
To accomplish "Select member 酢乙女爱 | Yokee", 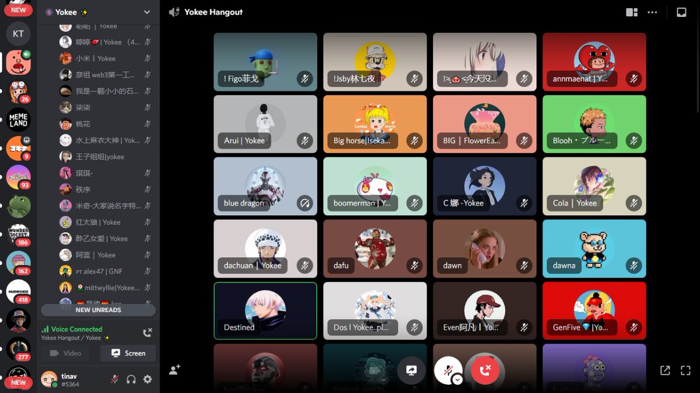I will point(106,238).
